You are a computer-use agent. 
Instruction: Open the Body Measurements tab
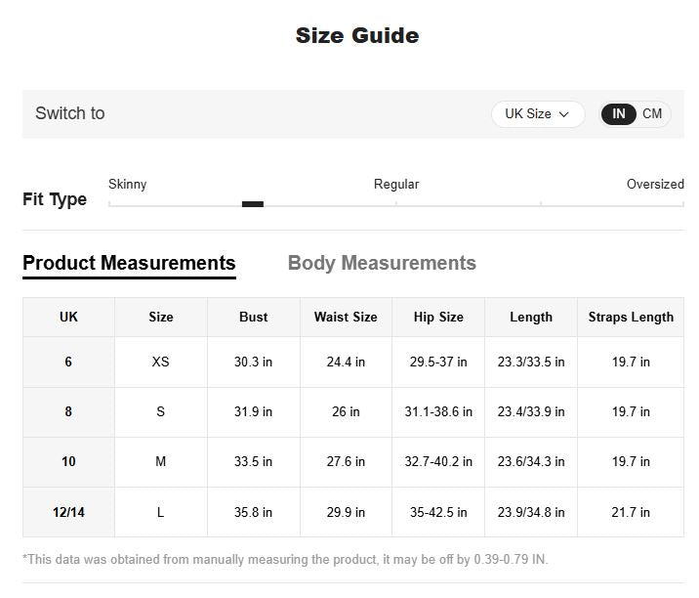(x=382, y=263)
